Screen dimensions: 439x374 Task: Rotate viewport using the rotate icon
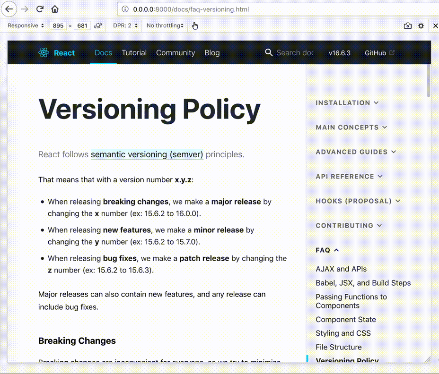[x=98, y=25]
